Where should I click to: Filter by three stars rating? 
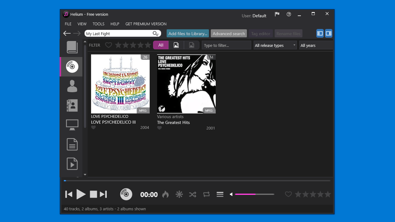tap(133, 45)
